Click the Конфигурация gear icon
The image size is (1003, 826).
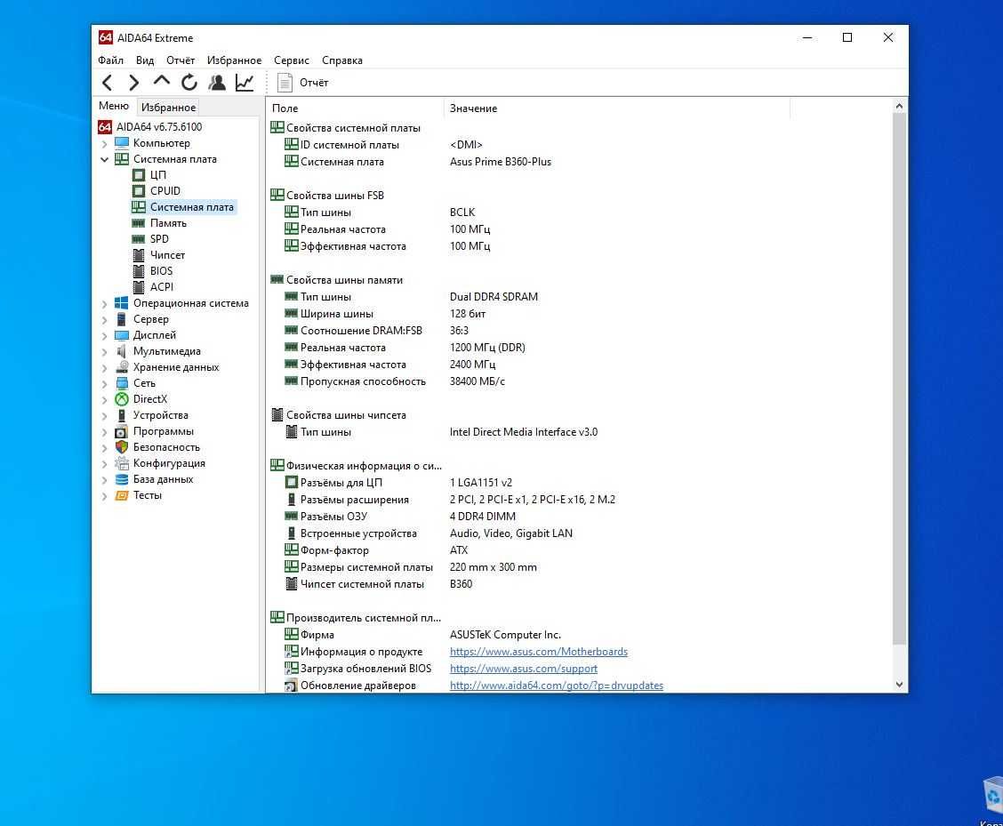coord(122,462)
